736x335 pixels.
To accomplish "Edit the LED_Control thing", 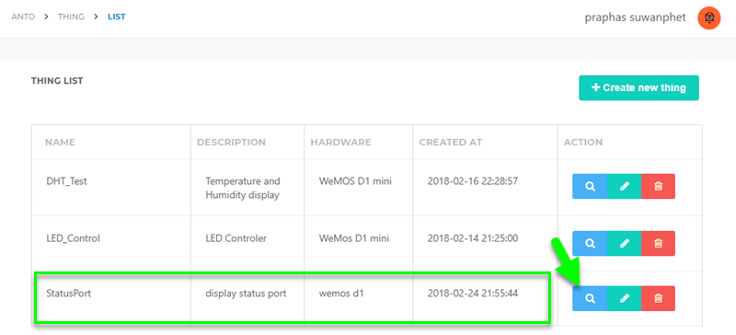I will 625,243.
